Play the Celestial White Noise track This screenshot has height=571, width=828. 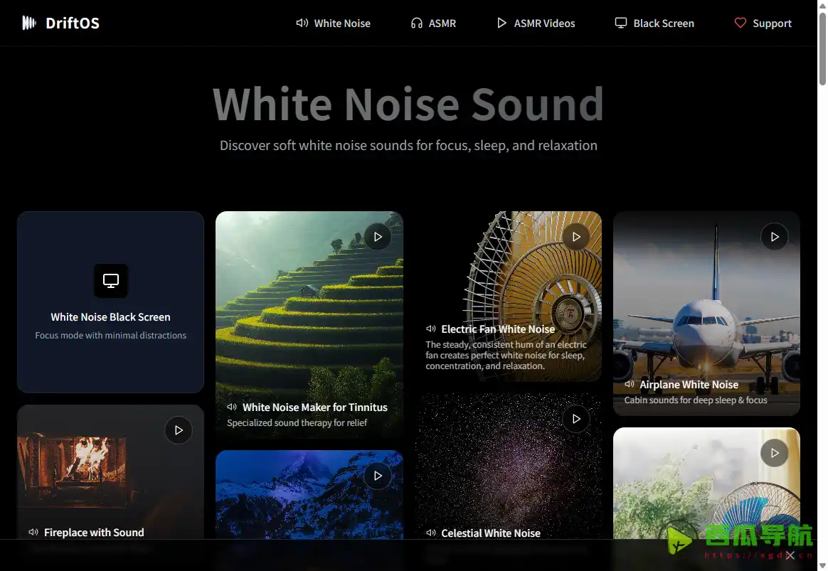pos(576,419)
